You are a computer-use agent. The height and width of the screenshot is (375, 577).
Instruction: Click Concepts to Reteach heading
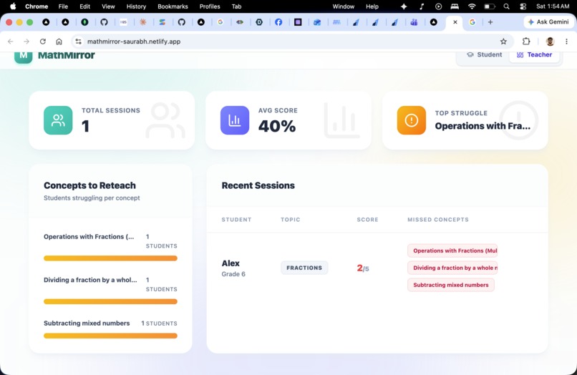[x=89, y=185]
